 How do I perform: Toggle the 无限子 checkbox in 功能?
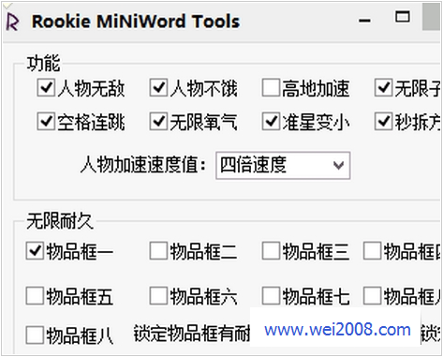pyautogui.click(x=383, y=88)
